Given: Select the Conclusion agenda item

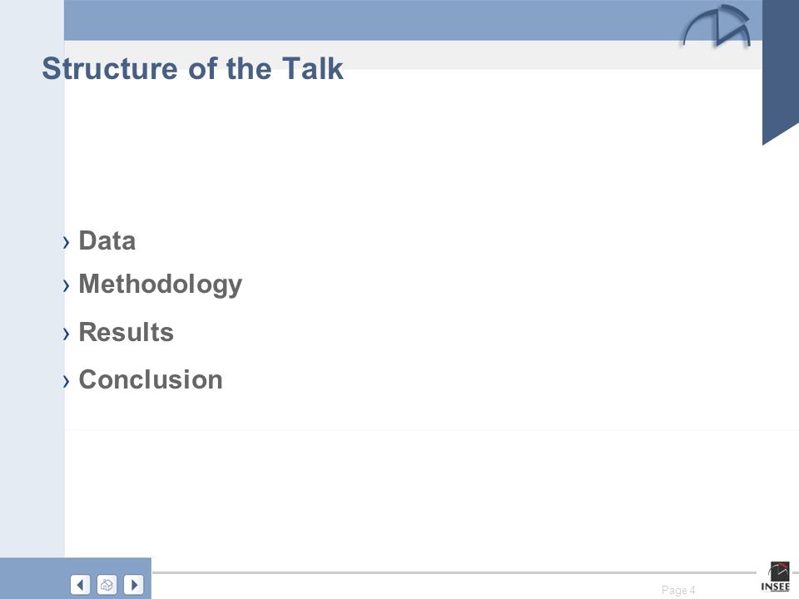Looking at the screenshot, I should 151,379.
